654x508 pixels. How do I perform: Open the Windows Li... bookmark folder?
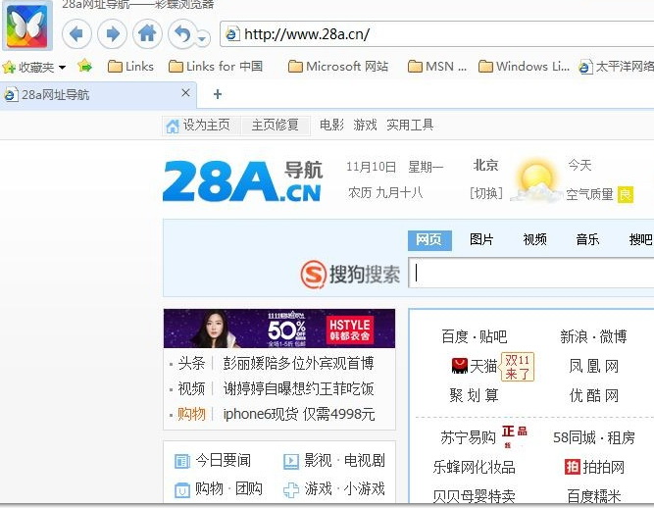524,67
